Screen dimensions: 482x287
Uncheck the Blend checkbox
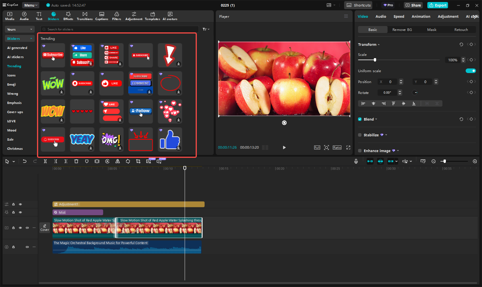[360, 119]
